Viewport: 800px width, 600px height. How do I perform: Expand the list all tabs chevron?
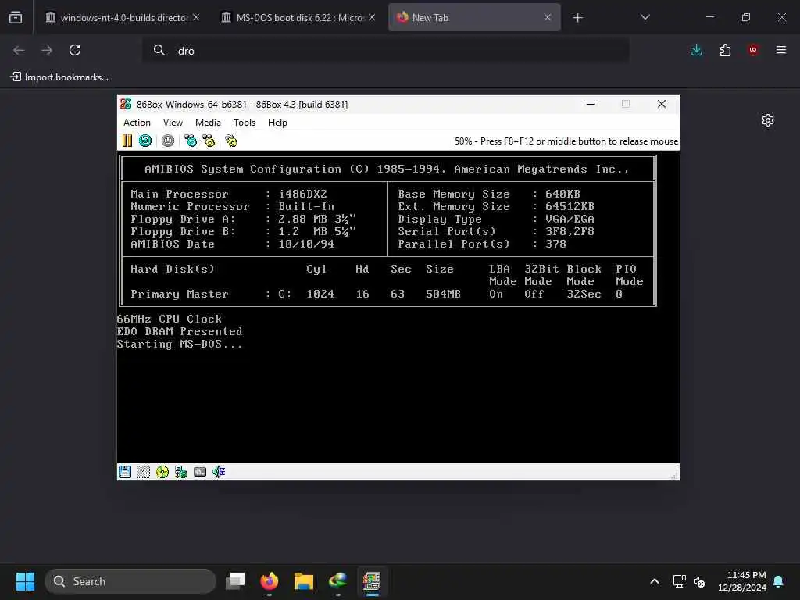tap(645, 17)
